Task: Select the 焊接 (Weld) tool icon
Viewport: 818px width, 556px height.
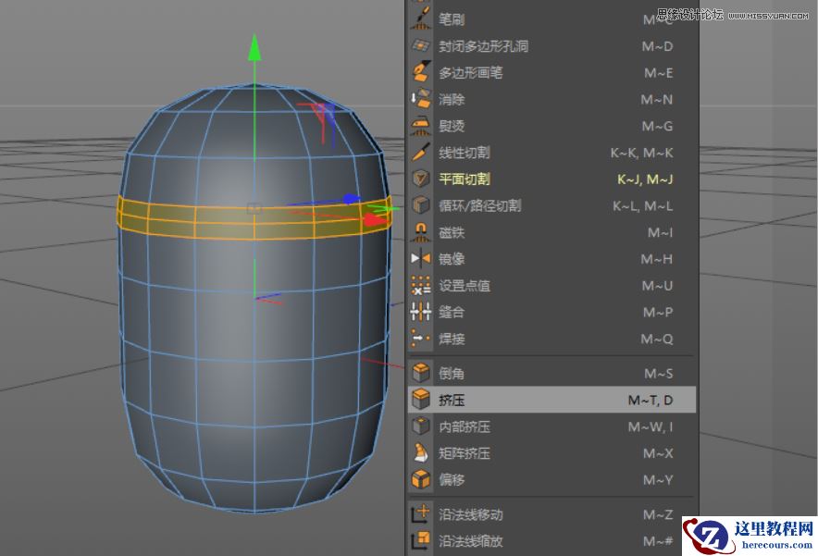Action: coord(419,340)
